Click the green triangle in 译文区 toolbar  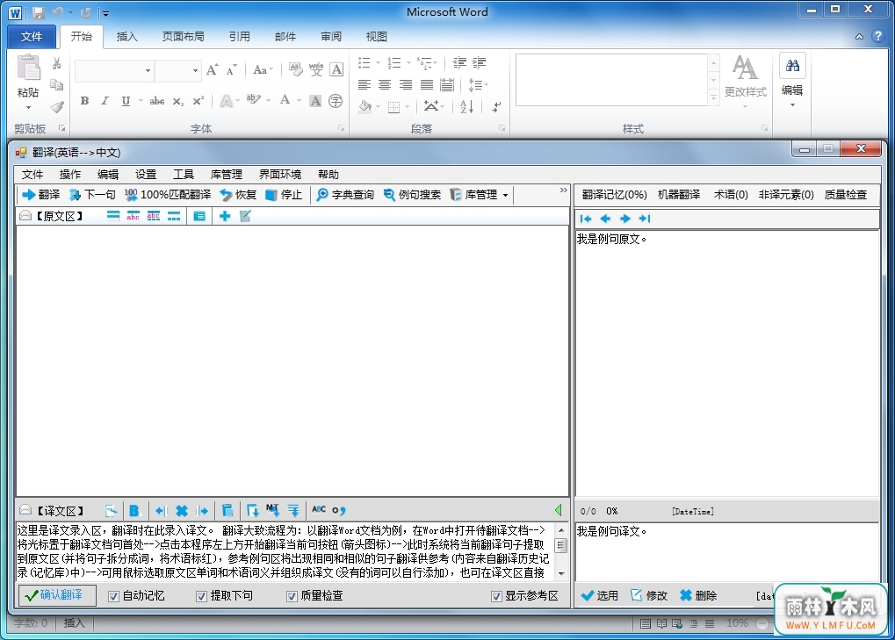point(559,510)
